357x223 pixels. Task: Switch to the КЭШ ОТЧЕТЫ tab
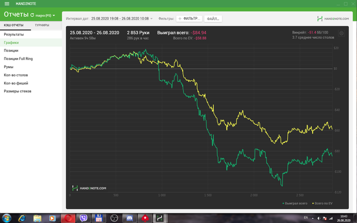tap(14, 25)
